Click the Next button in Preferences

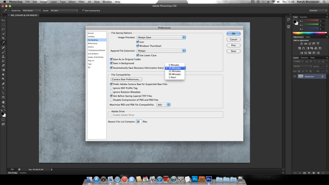tap(234, 51)
